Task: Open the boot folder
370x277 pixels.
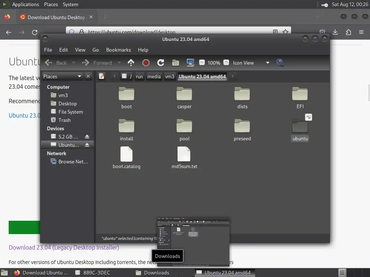Action: click(x=126, y=98)
